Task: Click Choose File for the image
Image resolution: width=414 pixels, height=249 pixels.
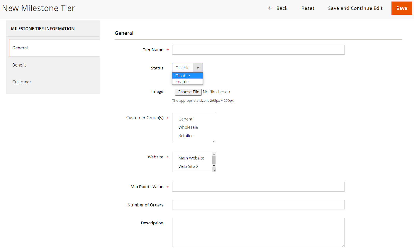Action: (188, 92)
